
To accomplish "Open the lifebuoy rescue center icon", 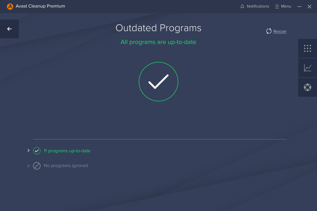I will [308, 87].
